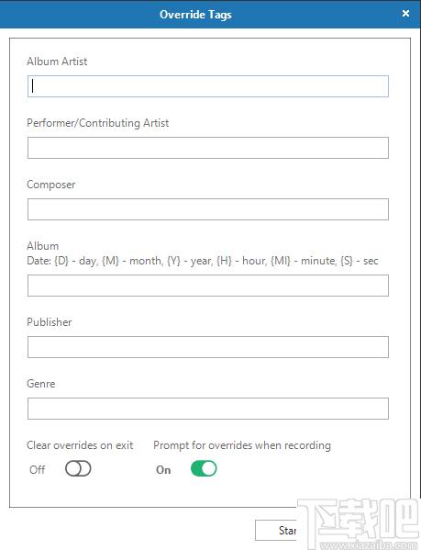Close the Override Tags dialog
Viewport: 421px width, 550px height.
coord(405,14)
